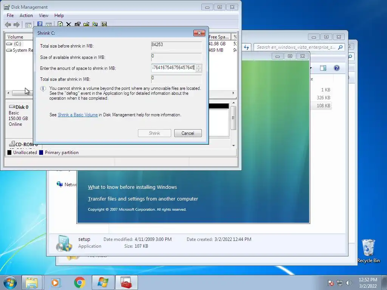Click Transfer files and settings from another computer
Screen dimensions: 387x290
143,199
